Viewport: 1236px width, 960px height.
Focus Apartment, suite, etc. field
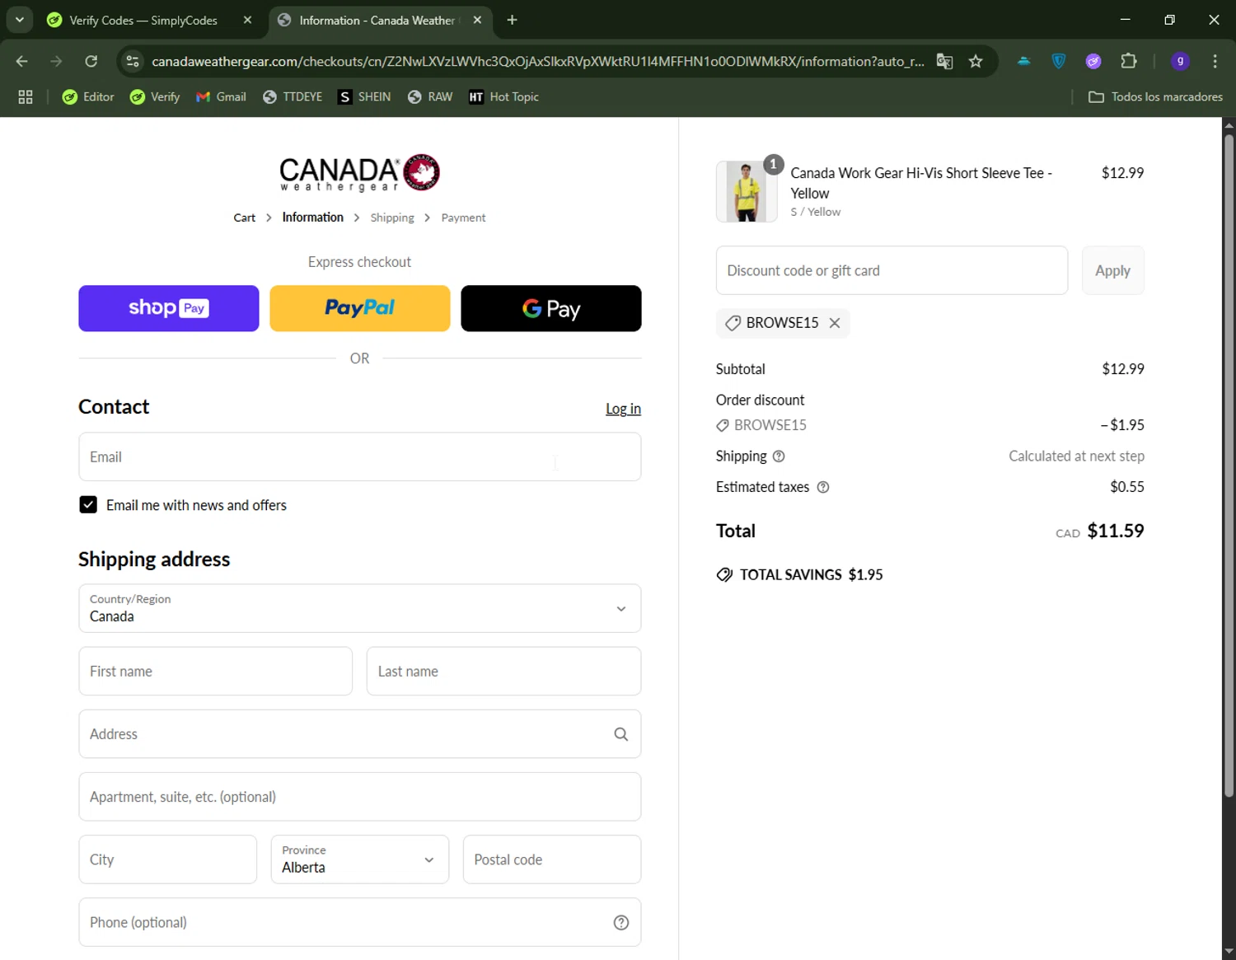click(x=360, y=796)
